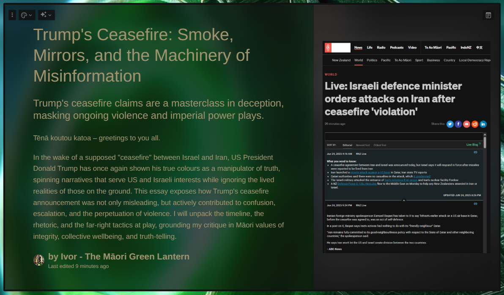Sort live blog by Newest first
The image size is (504, 295).
363,145
